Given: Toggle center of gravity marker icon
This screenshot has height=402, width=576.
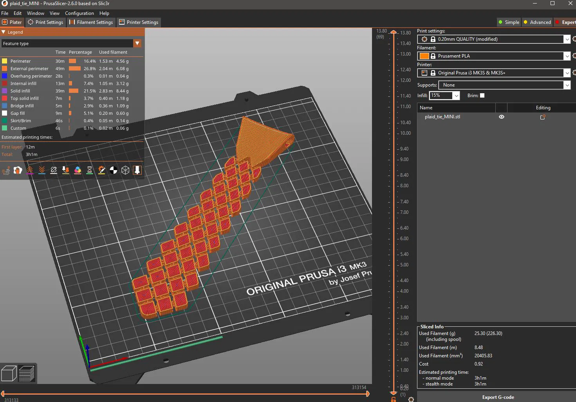Looking at the screenshot, I should click(114, 170).
